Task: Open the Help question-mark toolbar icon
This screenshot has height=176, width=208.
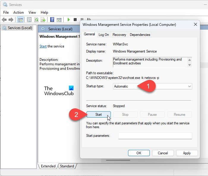Action: (52, 20)
